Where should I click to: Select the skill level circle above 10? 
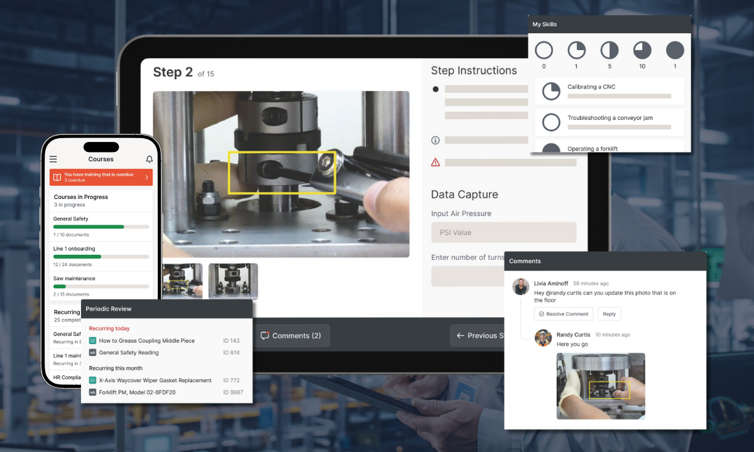pyautogui.click(x=642, y=50)
